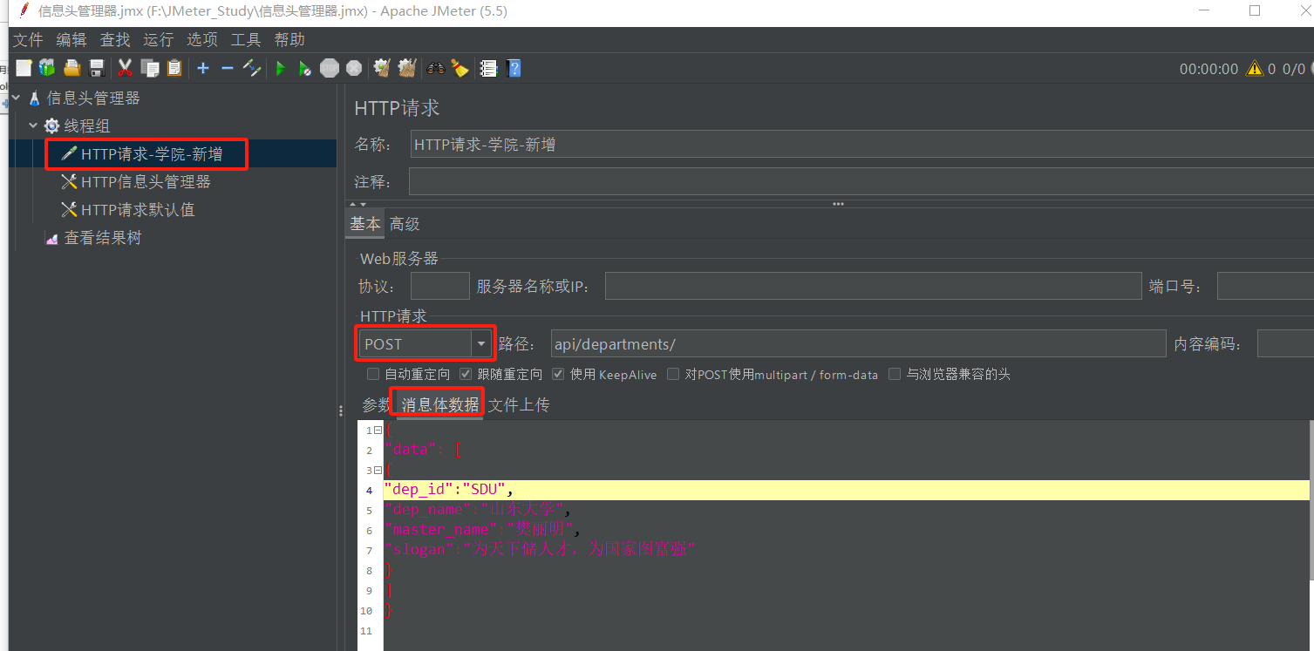This screenshot has width=1314, height=651.
Task: Select HTTP信息头管理器 in the tree
Action: click(x=146, y=181)
